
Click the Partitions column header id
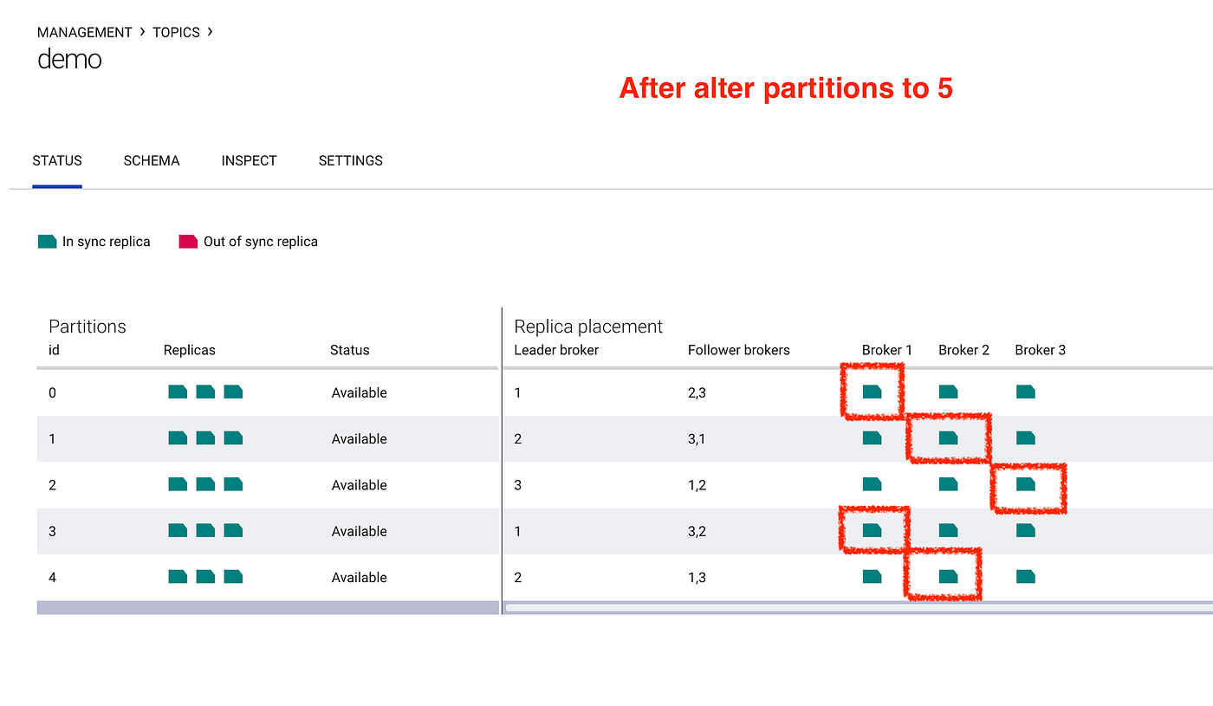(53, 350)
